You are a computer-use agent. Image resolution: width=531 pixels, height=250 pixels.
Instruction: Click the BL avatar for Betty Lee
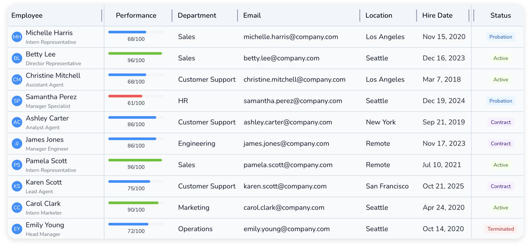point(17,58)
